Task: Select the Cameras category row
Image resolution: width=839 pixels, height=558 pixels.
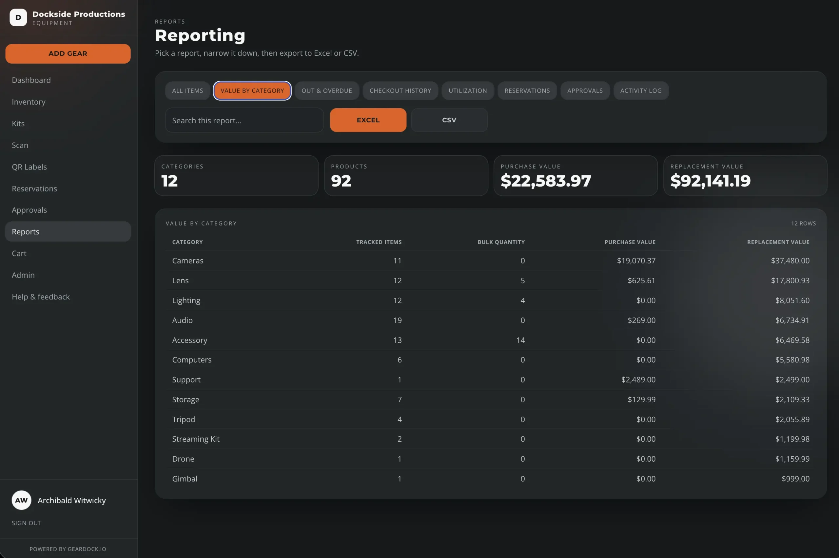Action: click(x=491, y=261)
